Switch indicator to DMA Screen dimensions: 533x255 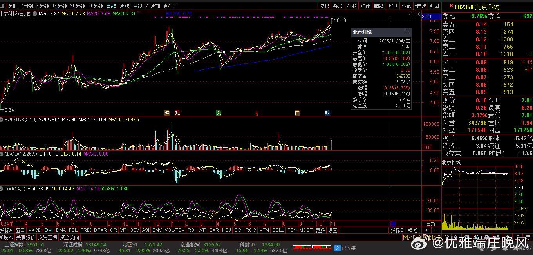pos(61,230)
